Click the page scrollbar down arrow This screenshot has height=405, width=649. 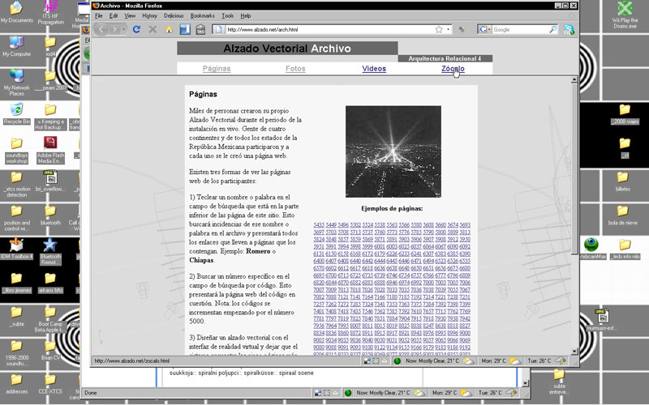coord(574,352)
